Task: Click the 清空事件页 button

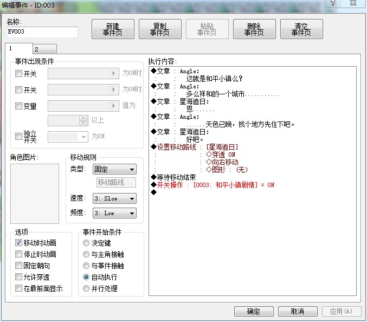Action: click(x=301, y=29)
